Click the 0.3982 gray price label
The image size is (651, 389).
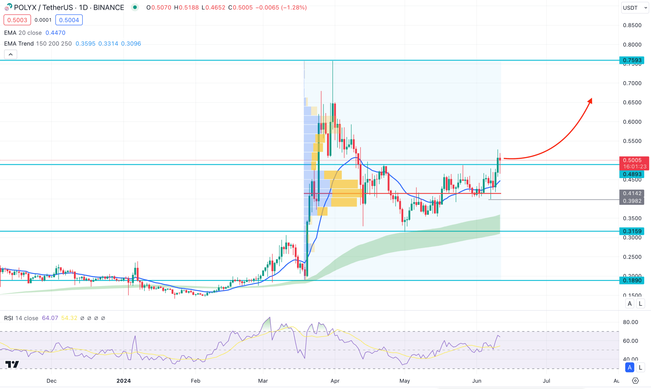(x=632, y=201)
